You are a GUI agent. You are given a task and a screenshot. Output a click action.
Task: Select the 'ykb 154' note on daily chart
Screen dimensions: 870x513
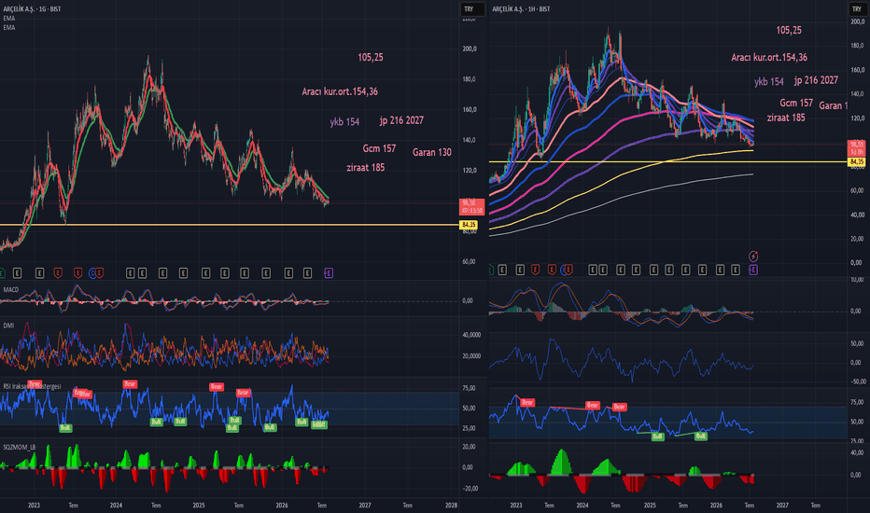[x=344, y=121]
